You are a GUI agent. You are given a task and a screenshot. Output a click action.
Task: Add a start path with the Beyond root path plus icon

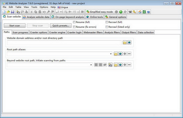tap(125, 65)
